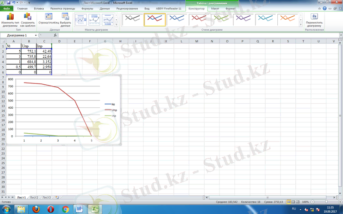The width and height of the screenshot is (343, 214).
Task: Click the select all corner button
Action: coord(3,41)
